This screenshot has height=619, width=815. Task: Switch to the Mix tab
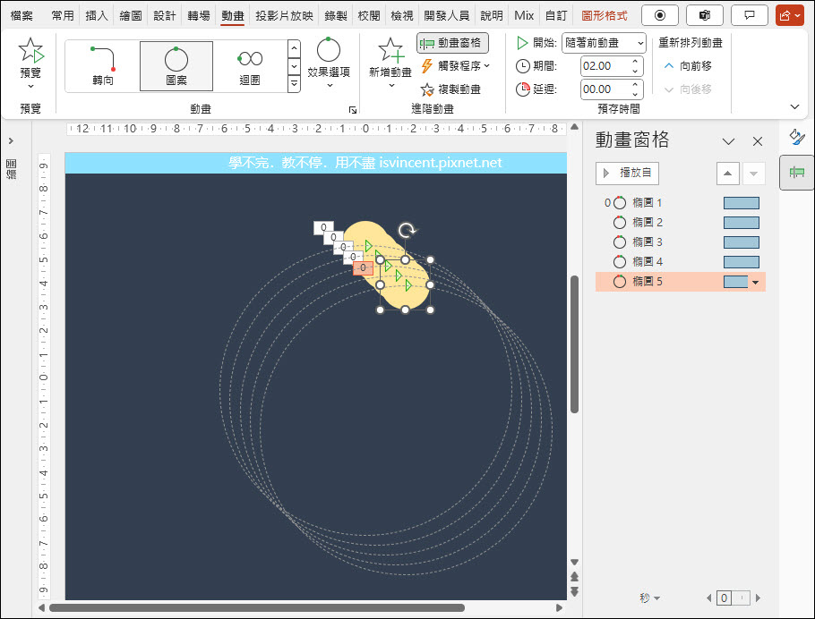(x=524, y=15)
